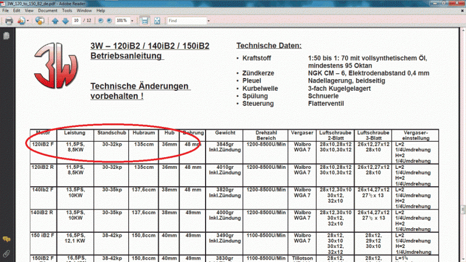
Task: Expand the Find options dropdown arrow
Action: (209, 20)
